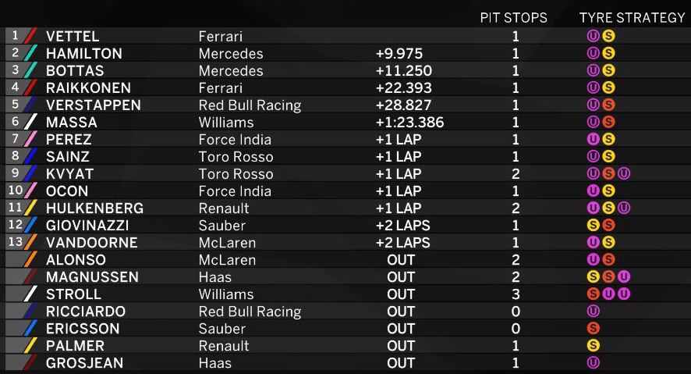
Task: Click Kvyat's third-stint ultrasoft tyre icon
Action: 624,173
